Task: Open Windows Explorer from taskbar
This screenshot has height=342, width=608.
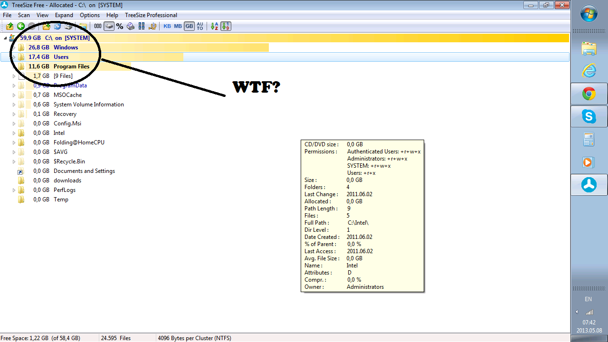Action: tap(589, 49)
